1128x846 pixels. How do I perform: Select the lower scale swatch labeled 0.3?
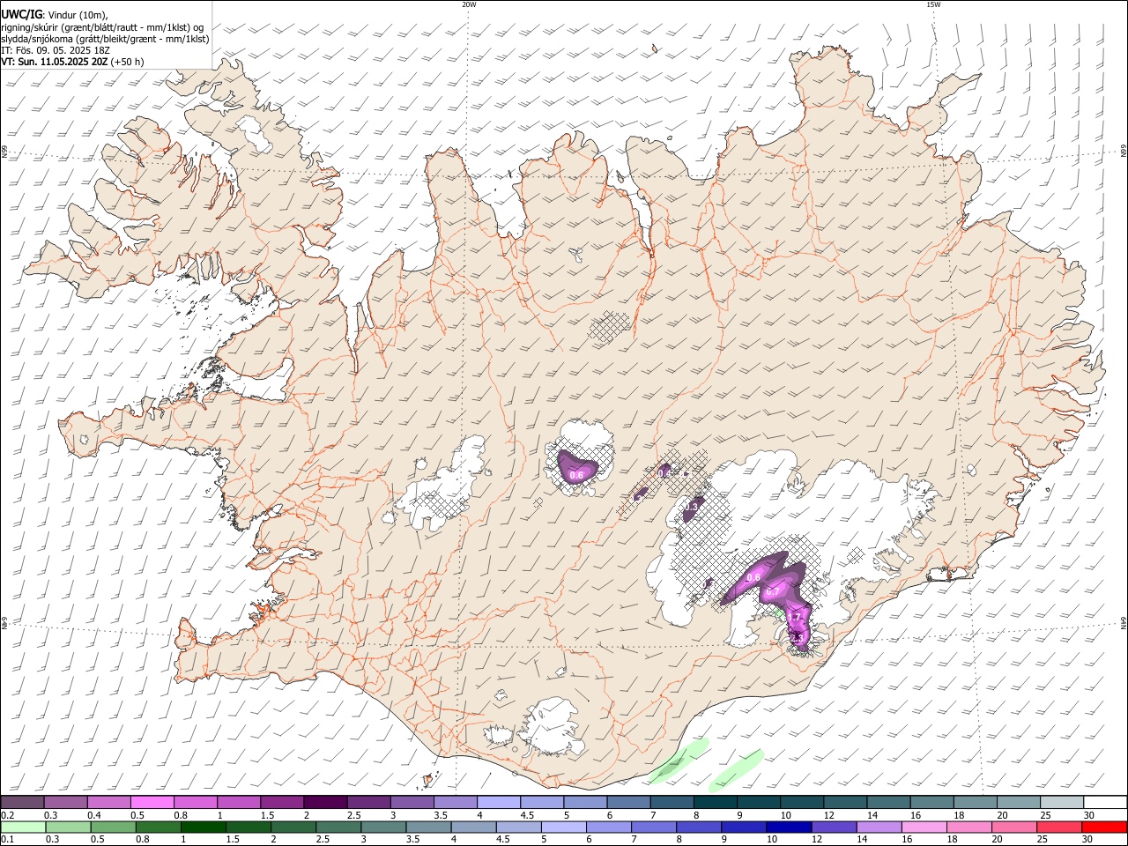(68, 827)
